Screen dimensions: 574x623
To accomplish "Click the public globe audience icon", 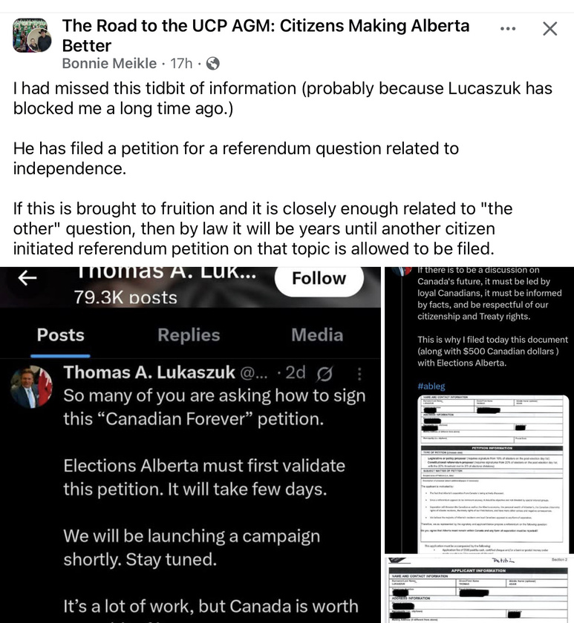I will pyautogui.click(x=213, y=64).
